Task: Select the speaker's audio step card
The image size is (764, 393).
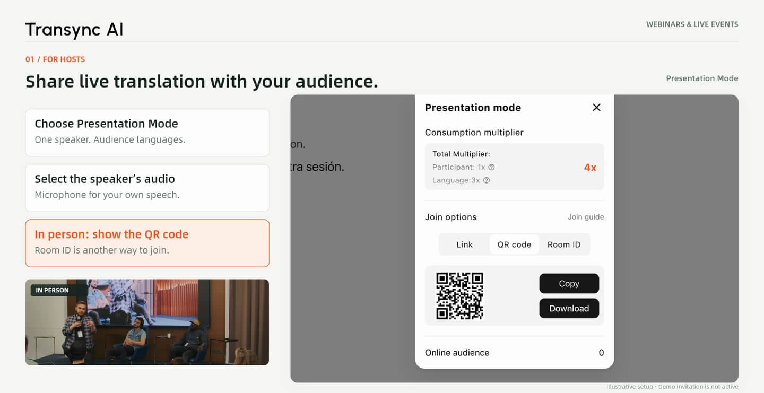Action: click(x=147, y=188)
